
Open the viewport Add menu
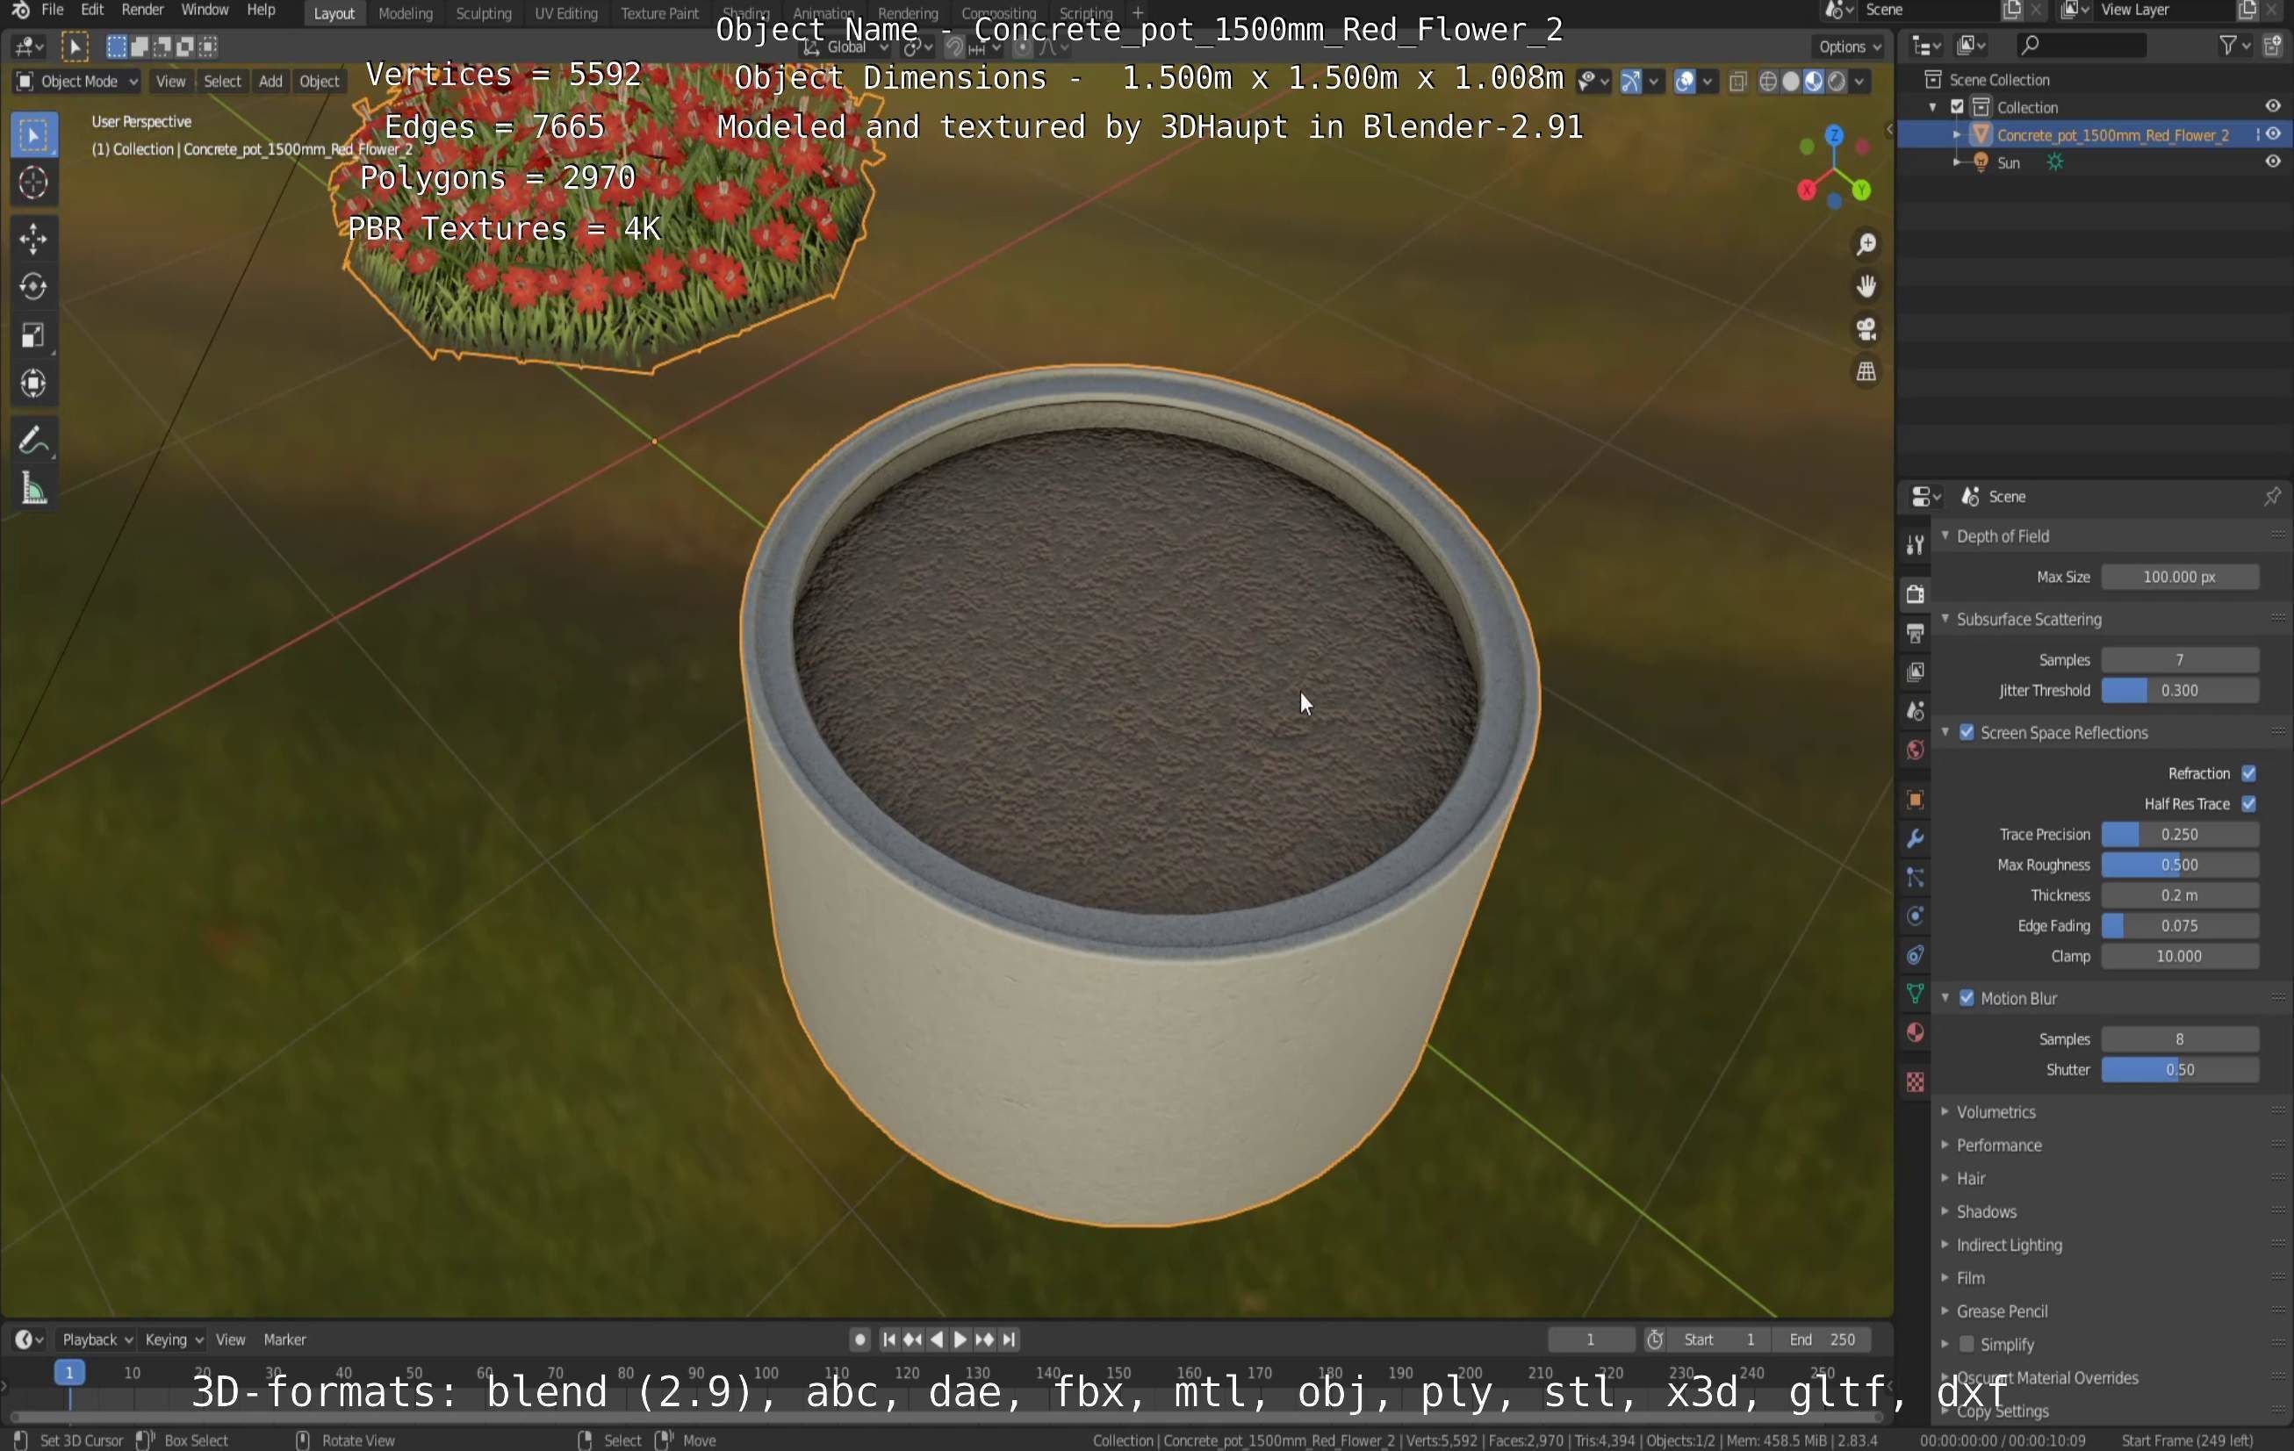270,82
